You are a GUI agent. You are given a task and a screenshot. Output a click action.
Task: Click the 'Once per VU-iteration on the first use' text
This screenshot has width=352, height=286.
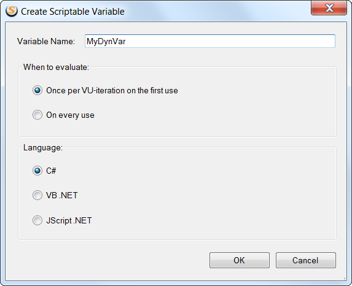tap(112, 91)
